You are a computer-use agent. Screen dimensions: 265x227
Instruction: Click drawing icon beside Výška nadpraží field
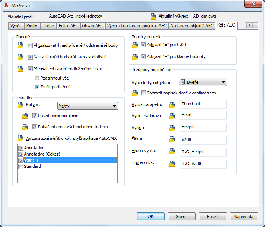pos(172,116)
